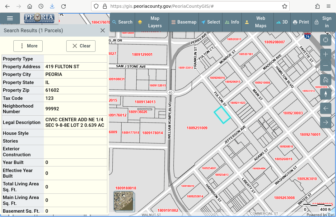Click the Print tool
The image size is (336, 217).
tap(301, 22)
